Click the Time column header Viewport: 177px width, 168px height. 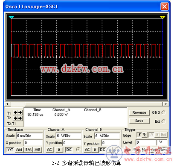coord(37,110)
